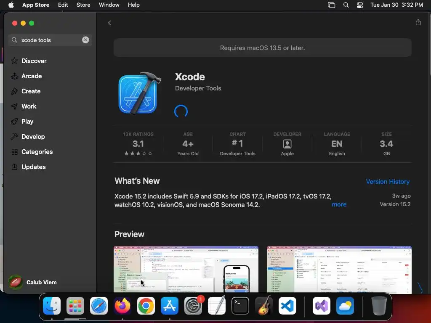The image size is (431, 323).
Task: Click the Requires macOS 13.5 banner
Action: click(263, 48)
